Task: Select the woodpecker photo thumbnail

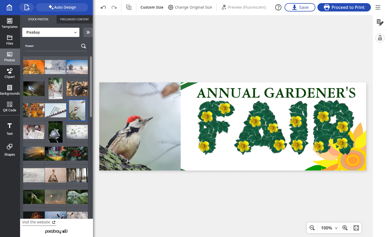Action: (x=77, y=110)
